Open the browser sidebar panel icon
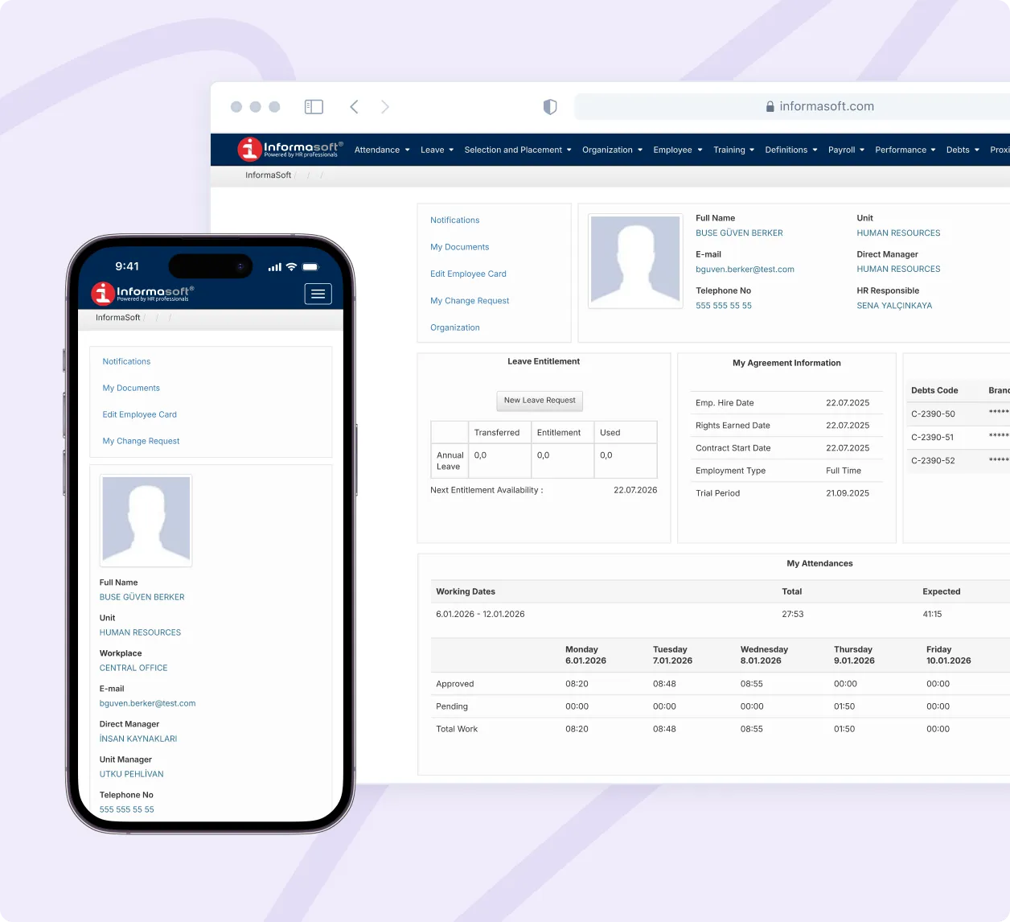This screenshot has width=1010, height=922. coord(314,105)
